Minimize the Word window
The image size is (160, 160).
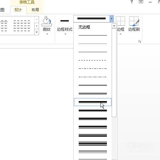click(x=150, y=2)
